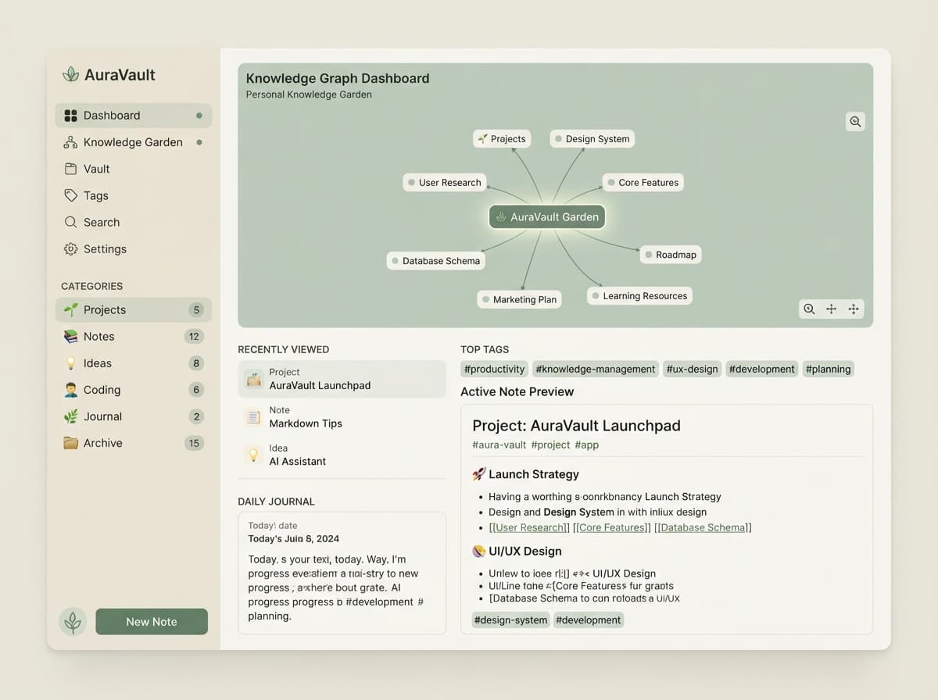
Task: Click the magnifier in the three-icon graph toolbar
Action: click(809, 309)
